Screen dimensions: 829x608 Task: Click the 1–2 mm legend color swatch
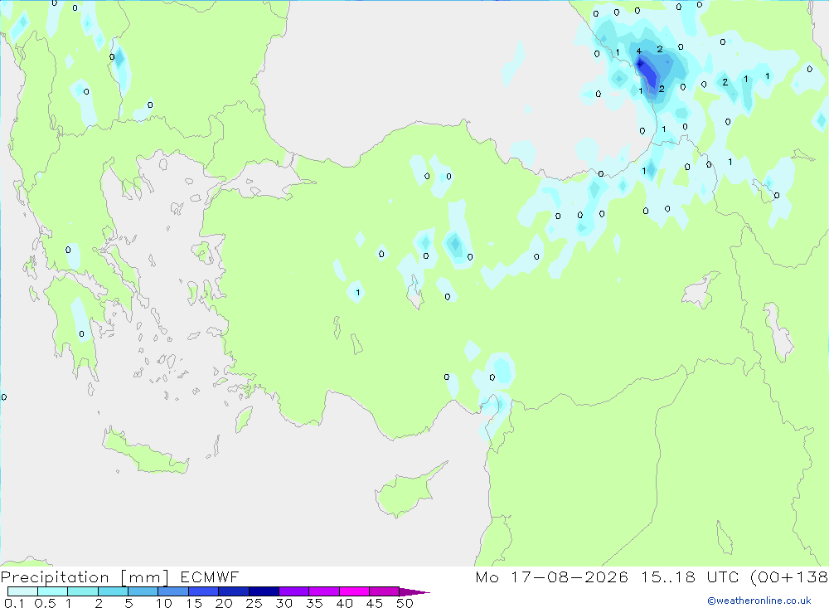[83, 591]
